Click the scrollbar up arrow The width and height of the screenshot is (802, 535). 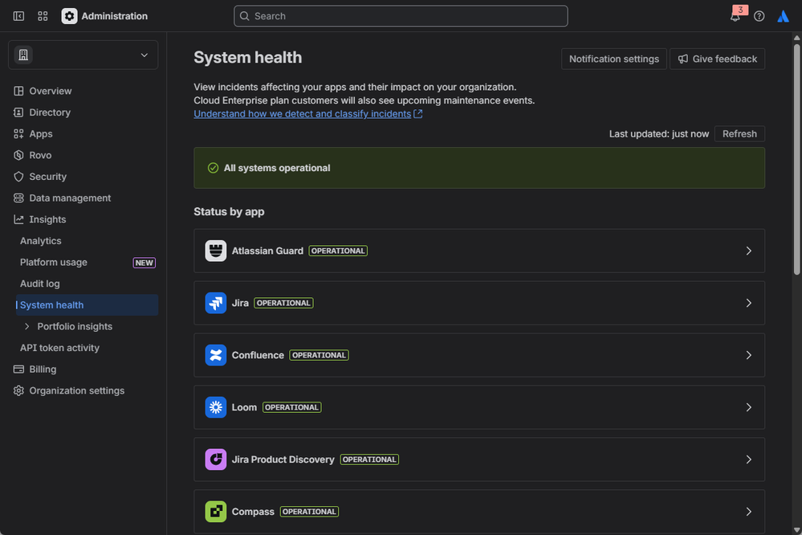coord(796,38)
